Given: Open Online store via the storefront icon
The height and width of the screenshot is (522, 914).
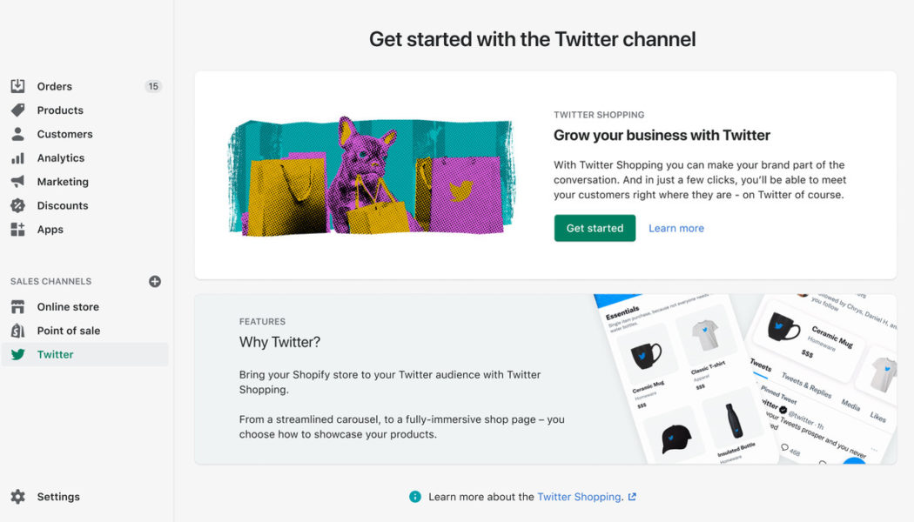Looking at the screenshot, I should [18, 306].
